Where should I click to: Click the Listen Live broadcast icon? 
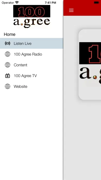(x=7, y=43)
